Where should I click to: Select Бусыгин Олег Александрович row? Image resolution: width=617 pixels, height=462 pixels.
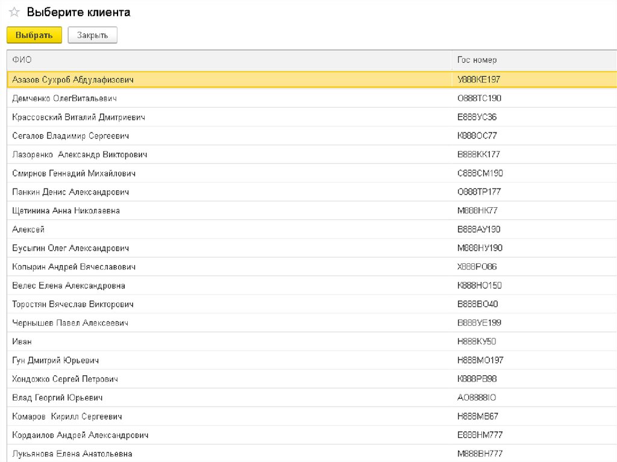70,248
